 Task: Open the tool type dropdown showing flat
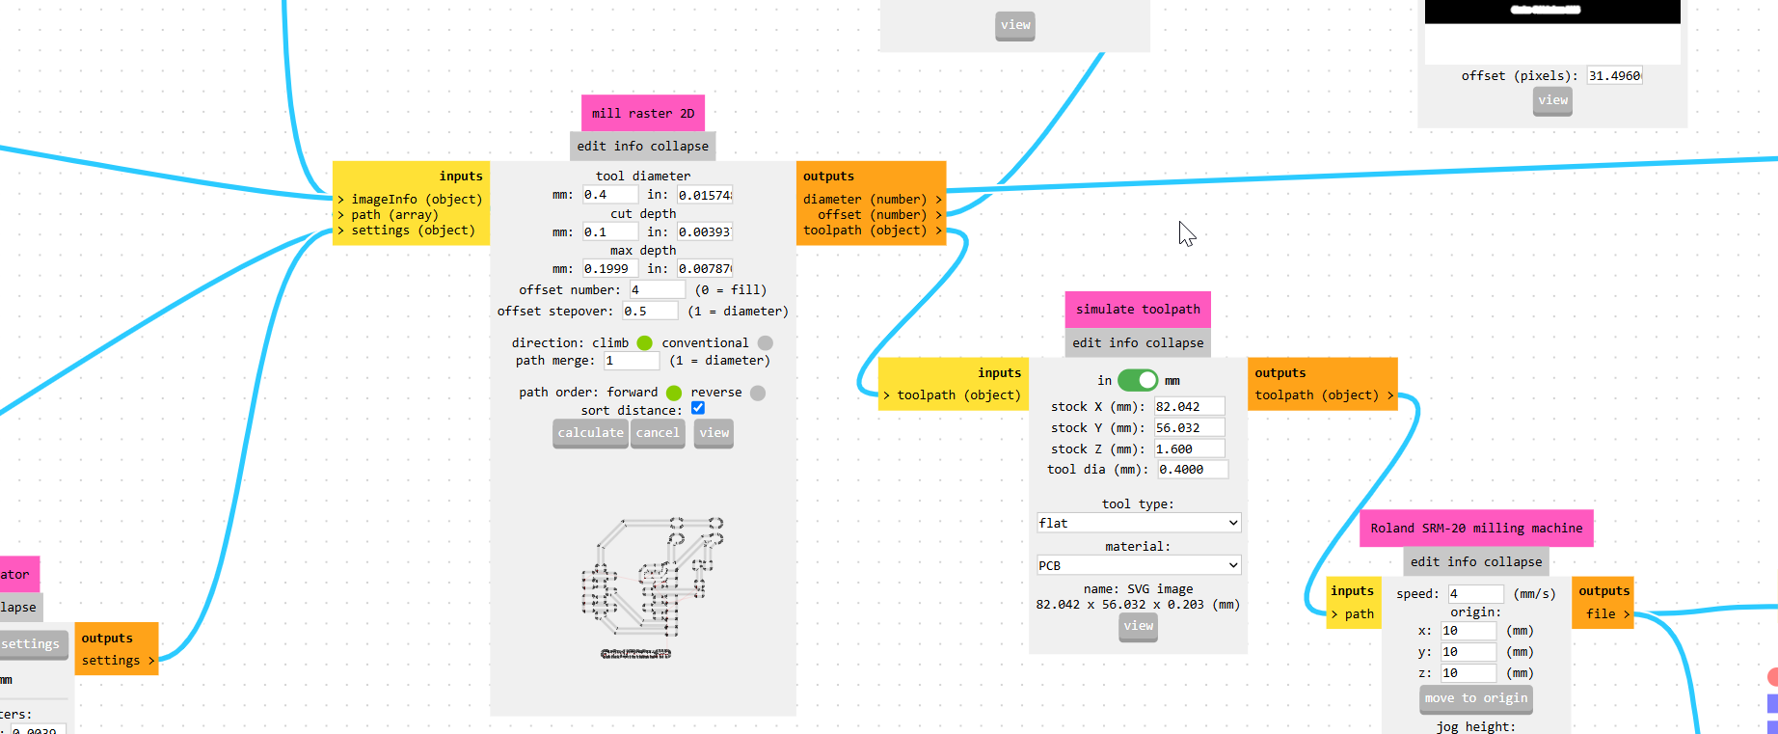1139,523
